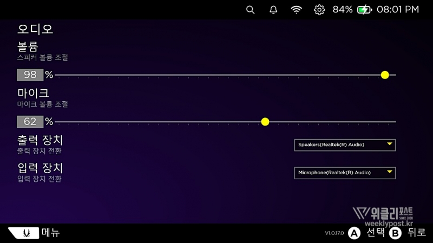
Task: Click the 오디오 page title
Action: (x=35, y=29)
